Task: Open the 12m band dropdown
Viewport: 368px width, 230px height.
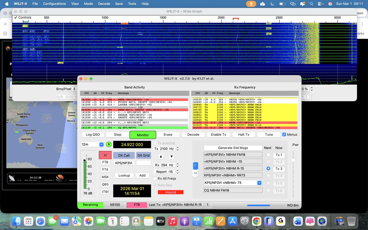Action: (x=92, y=144)
